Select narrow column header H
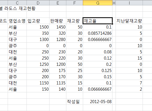 click(x=114, y=3)
